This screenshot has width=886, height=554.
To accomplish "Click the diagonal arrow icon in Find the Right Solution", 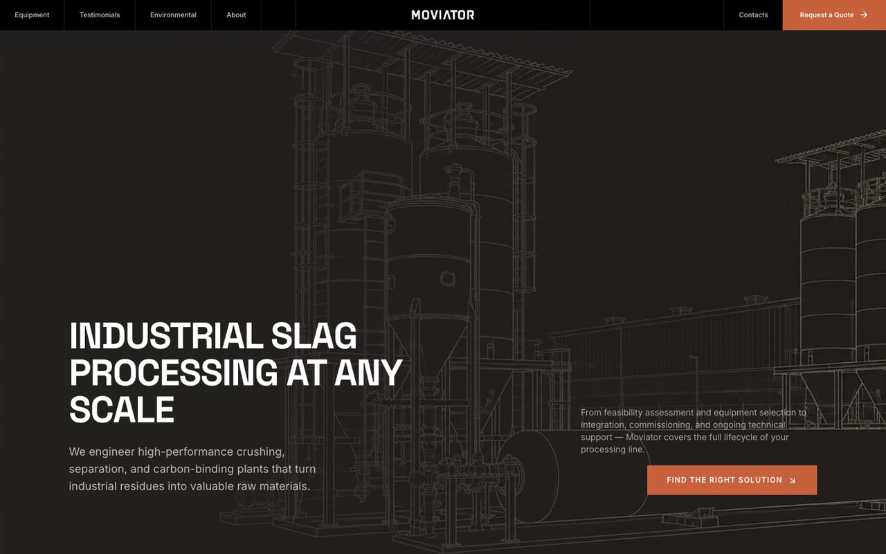I will (x=793, y=480).
